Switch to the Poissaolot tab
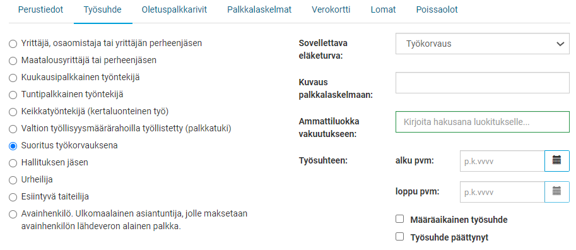 coord(437,10)
